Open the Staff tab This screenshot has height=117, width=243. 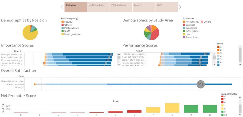pyautogui.click(x=166, y=7)
